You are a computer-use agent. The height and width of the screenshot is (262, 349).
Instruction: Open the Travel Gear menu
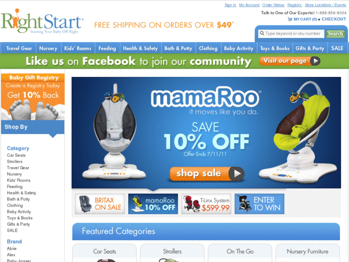coord(19,49)
